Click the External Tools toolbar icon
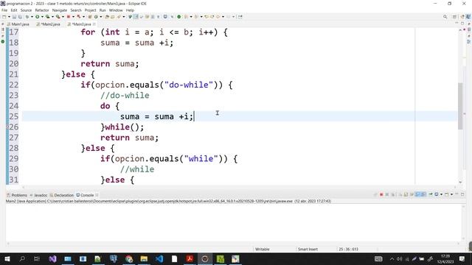This screenshot has width=472, height=265. [58, 17]
